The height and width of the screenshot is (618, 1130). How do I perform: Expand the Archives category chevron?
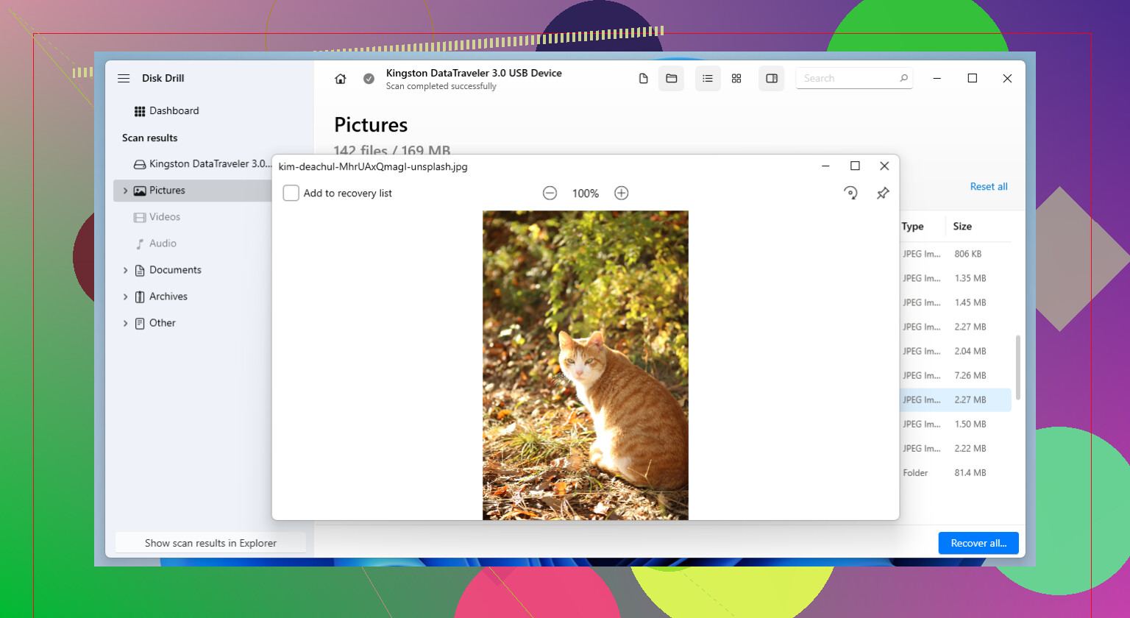tap(125, 296)
